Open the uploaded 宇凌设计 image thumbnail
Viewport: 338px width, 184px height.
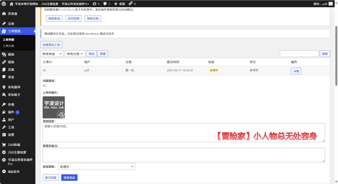coord(54,107)
